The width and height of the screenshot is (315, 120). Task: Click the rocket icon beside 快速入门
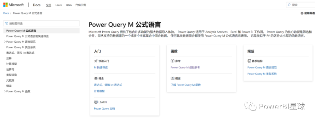[96, 61]
